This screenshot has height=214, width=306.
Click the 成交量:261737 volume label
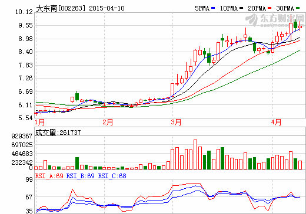58,133
